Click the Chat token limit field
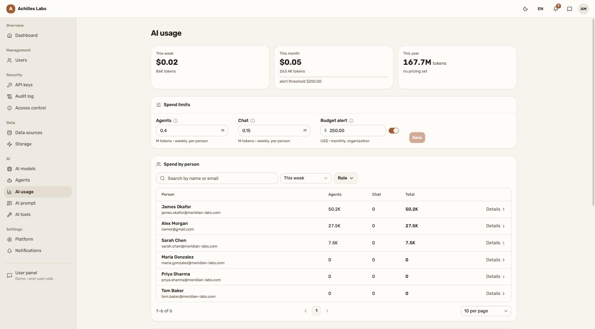The height and width of the screenshot is (329, 595). coord(274,130)
